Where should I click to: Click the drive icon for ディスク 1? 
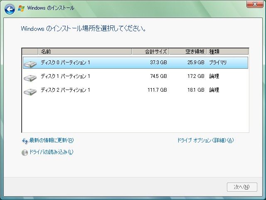tap(30, 77)
